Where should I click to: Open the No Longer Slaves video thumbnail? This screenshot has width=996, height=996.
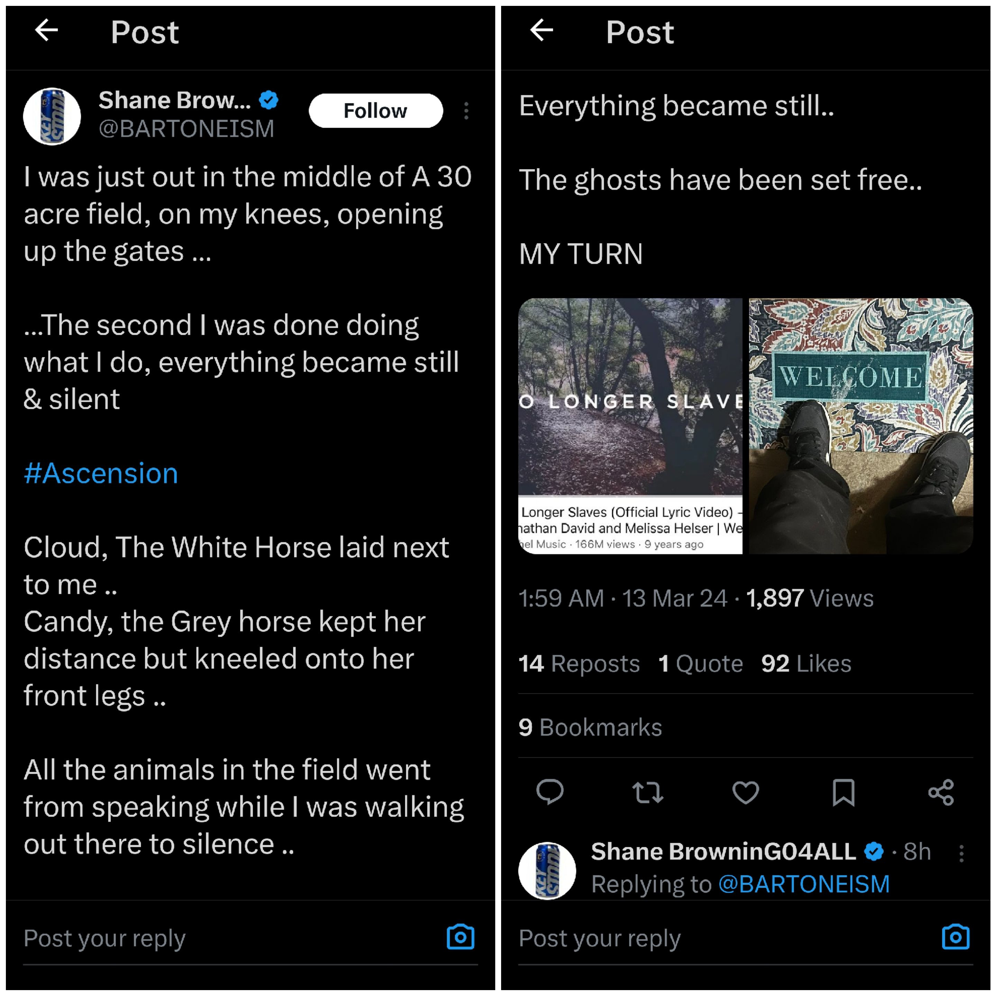point(630,425)
